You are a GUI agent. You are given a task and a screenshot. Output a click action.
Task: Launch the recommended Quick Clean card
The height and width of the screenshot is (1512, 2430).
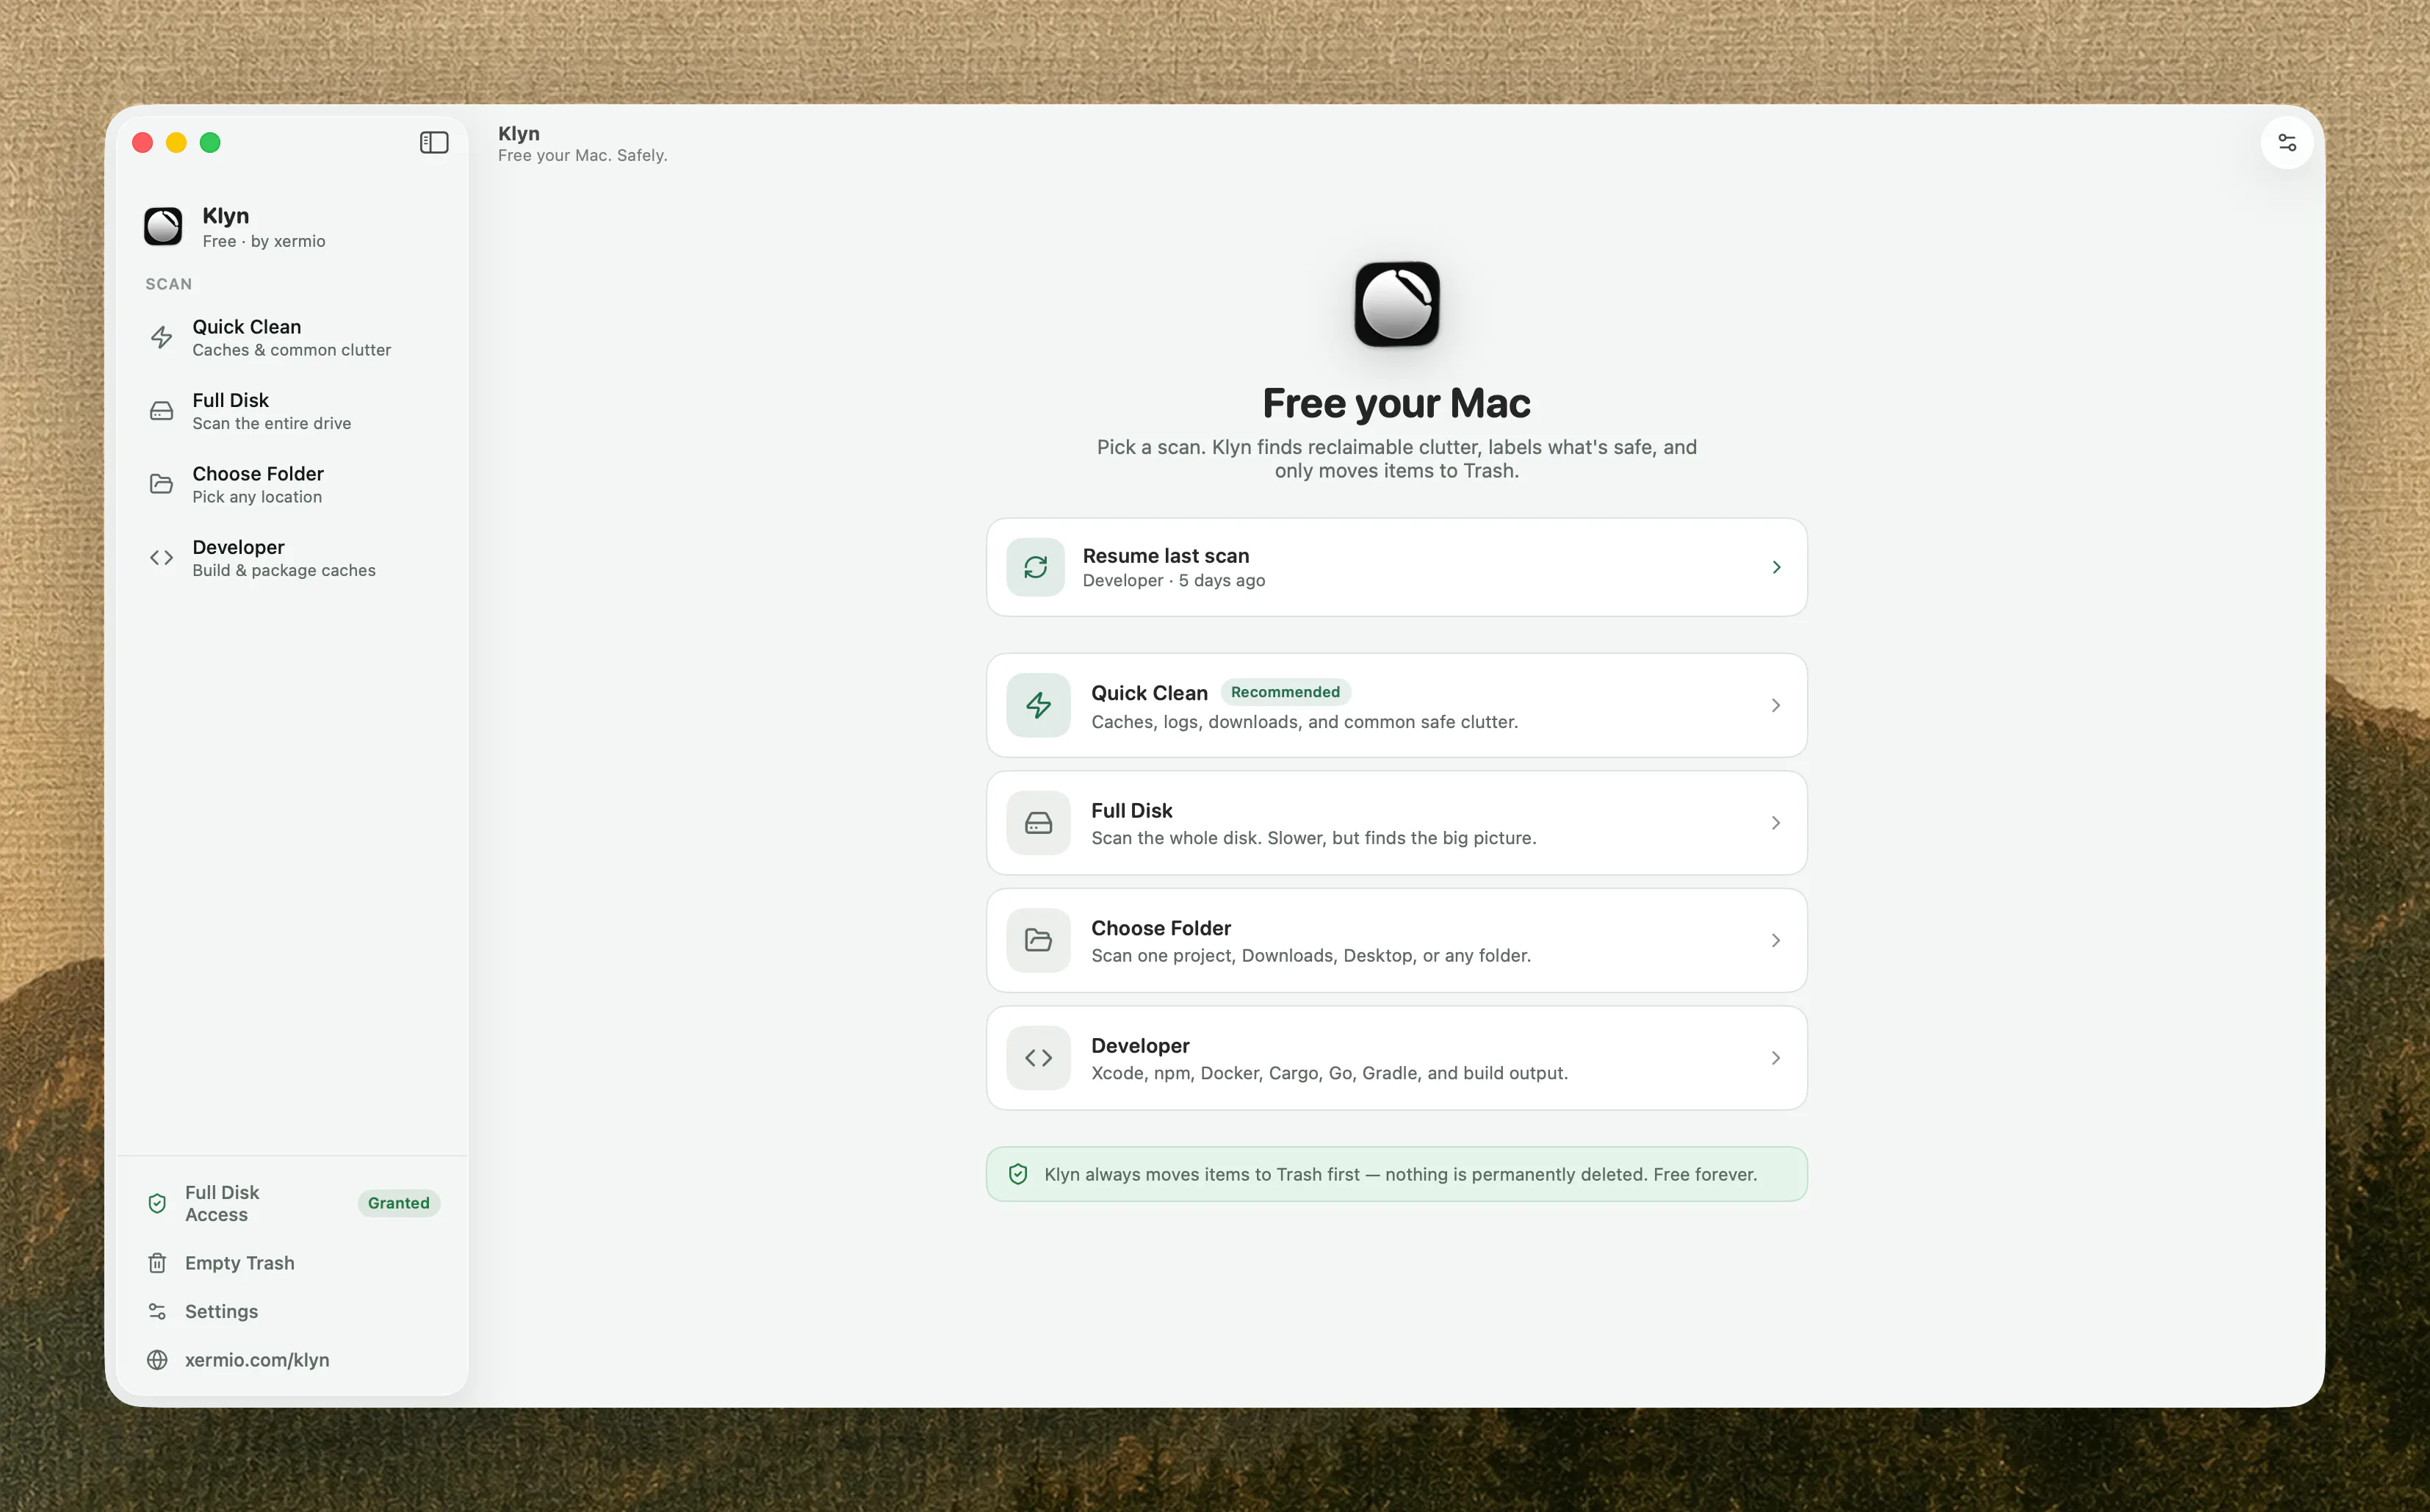pyautogui.click(x=1396, y=705)
